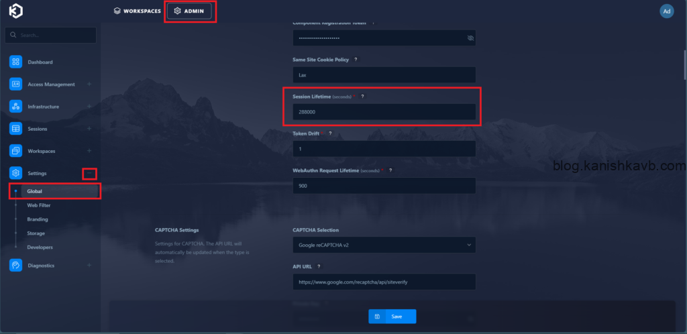Click help icon beside Session Lifetime
Screen dimensions: 687x334
[x=362, y=97]
